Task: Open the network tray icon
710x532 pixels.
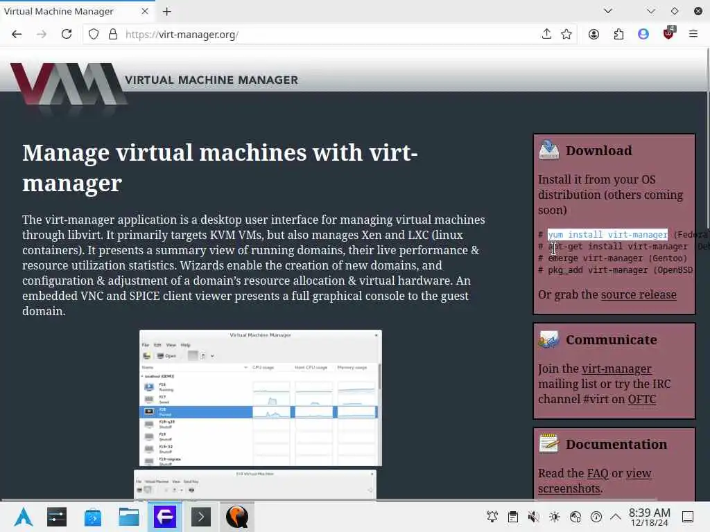Action: coord(575,517)
